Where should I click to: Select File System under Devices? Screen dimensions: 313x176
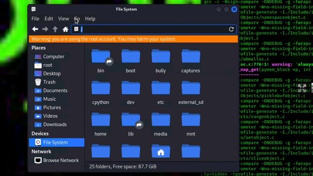57,142
